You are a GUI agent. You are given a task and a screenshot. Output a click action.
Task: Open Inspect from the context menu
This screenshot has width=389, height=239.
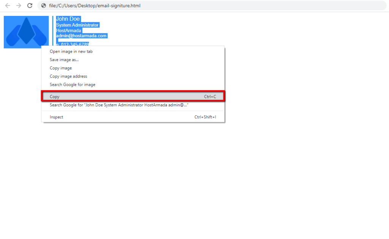(56, 117)
